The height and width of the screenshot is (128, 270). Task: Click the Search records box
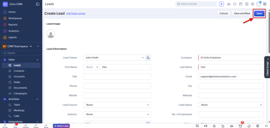tap(196, 4)
